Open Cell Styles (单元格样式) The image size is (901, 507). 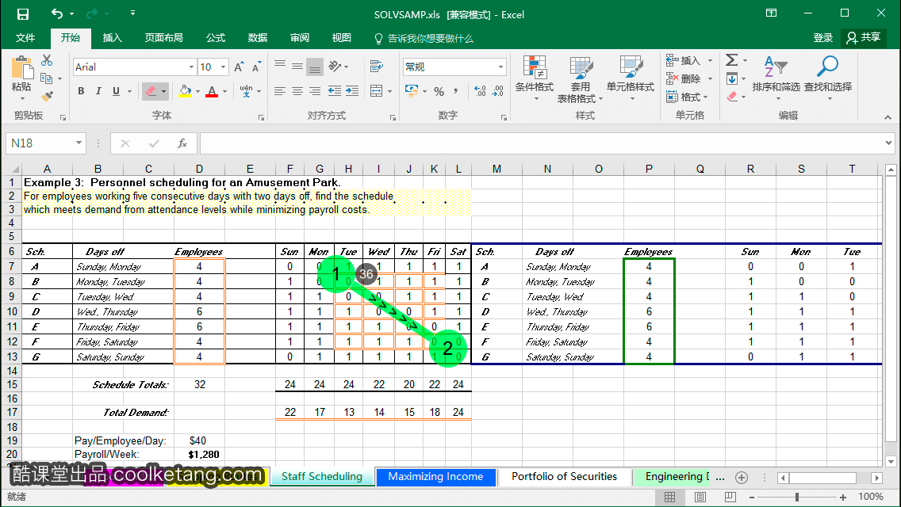631,79
